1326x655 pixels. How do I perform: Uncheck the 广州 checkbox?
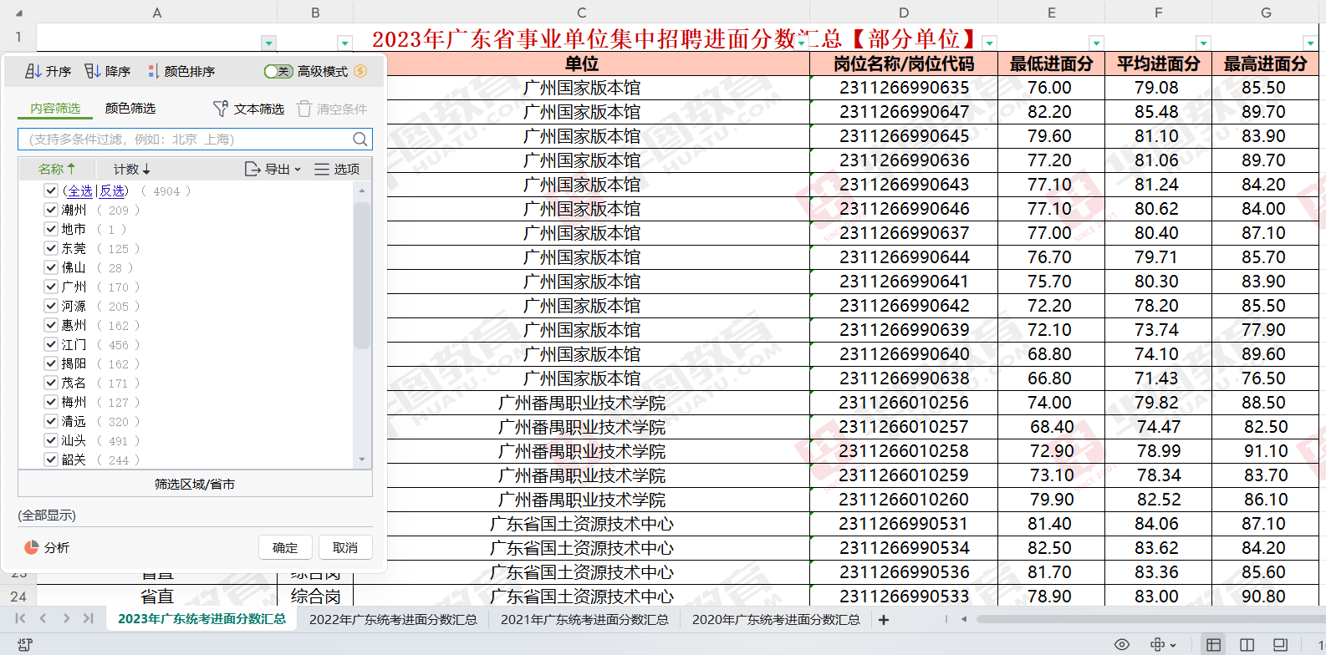[51, 287]
